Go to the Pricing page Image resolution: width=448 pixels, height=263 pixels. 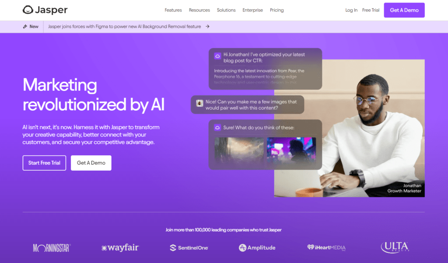pyautogui.click(x=277, y=11)
